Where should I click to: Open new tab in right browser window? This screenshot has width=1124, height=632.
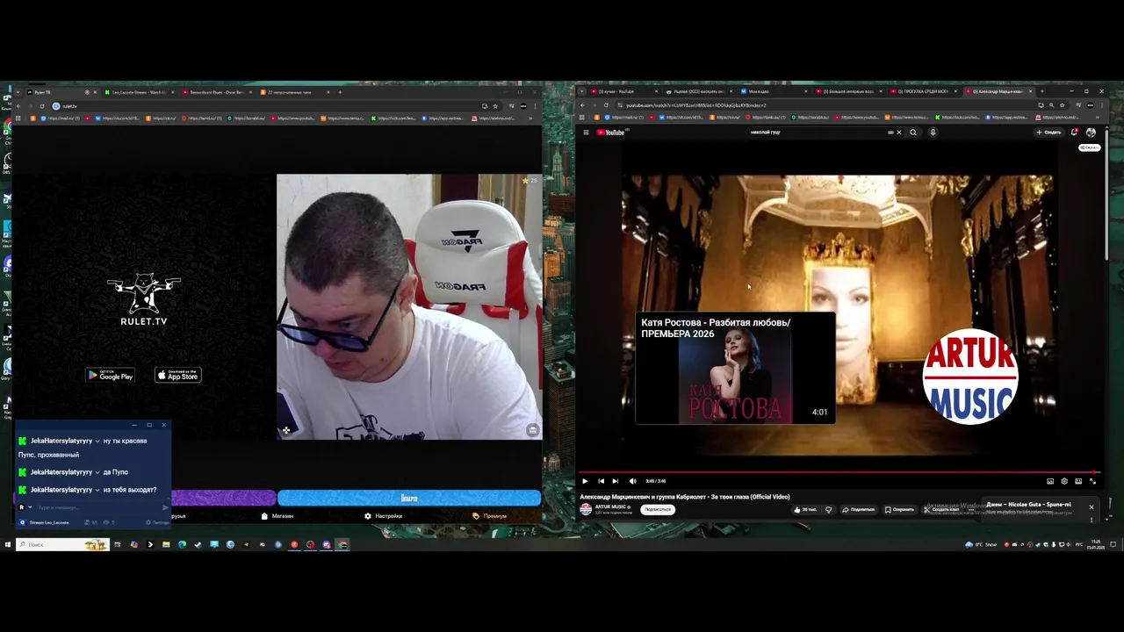pos(1041,91)
